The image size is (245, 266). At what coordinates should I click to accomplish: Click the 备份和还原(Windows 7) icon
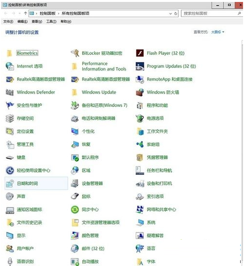click(x=75, y=105)
